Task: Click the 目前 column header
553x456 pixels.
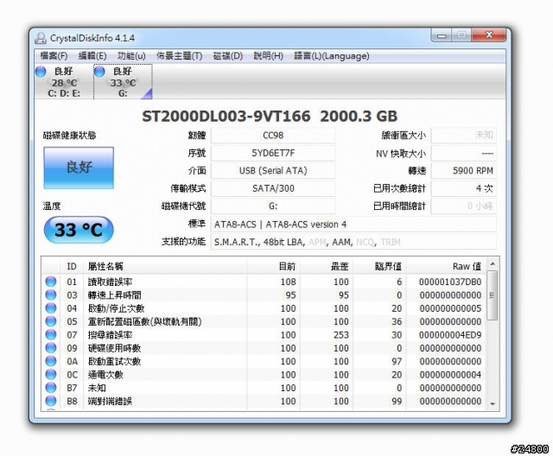Action: pyautogui.click(x=273, y=266)
